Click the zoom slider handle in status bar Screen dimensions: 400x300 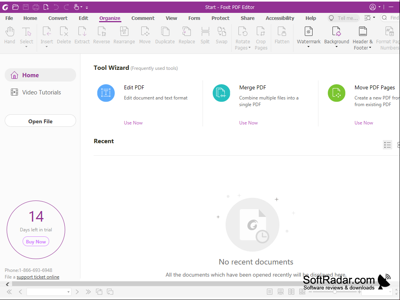[x=335, y=291]
